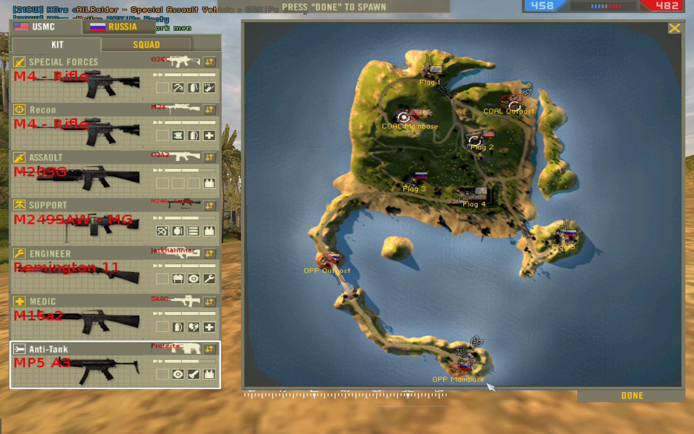This screenshot has height=434, width=694.
Task: Switch to the USMC team tab
Action: point(45,27)
